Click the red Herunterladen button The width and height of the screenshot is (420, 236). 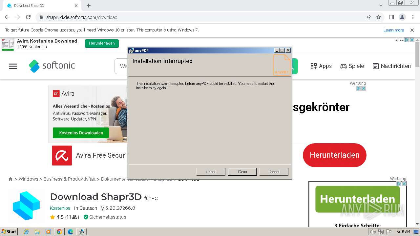tap(334, 155)
